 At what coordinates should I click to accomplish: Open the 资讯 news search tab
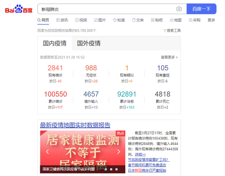tap(62, 20)
